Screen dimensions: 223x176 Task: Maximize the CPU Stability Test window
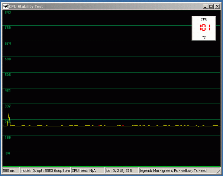(211, 6)
